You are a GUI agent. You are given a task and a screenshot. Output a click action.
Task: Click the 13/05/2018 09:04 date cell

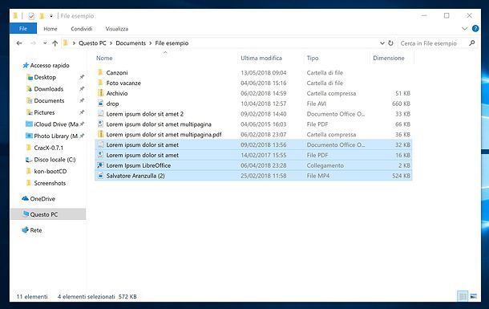tap(264, 73)
